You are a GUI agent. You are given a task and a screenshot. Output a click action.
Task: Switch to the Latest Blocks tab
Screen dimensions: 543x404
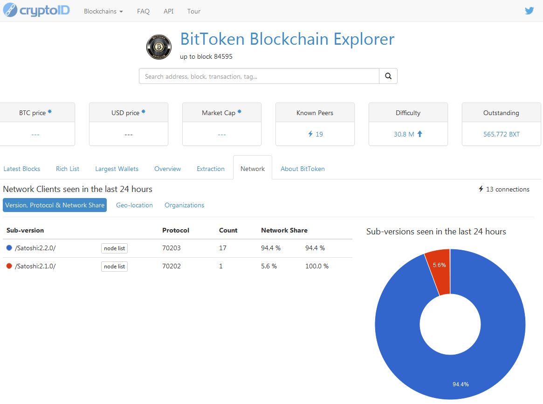pos(22,169)
